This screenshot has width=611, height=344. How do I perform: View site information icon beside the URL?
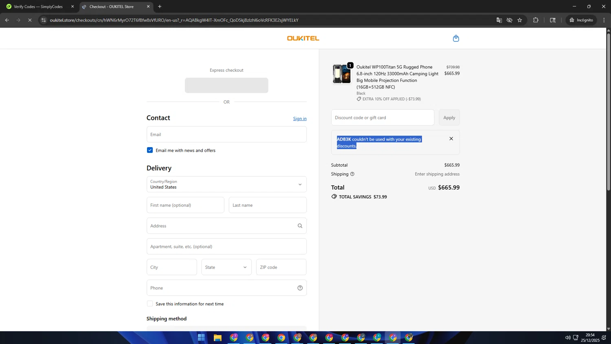point(44,20)
